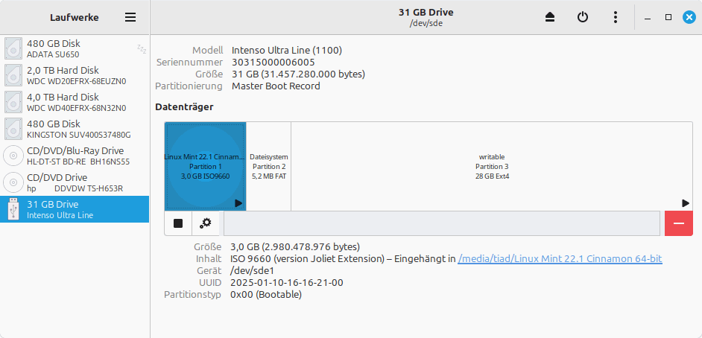The image size is (702, 338).
Task: Click the standby zzz icon on ADATA disk
Action: (x=141, y=49)
